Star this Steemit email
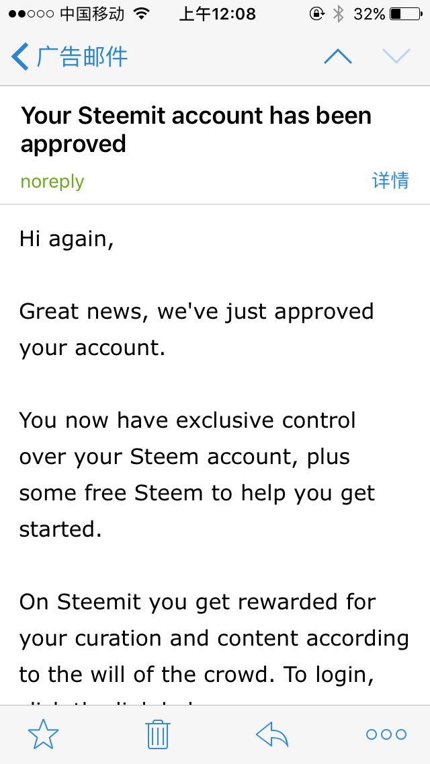Viewport: 430px width, 764px height. tap(43, 734)
